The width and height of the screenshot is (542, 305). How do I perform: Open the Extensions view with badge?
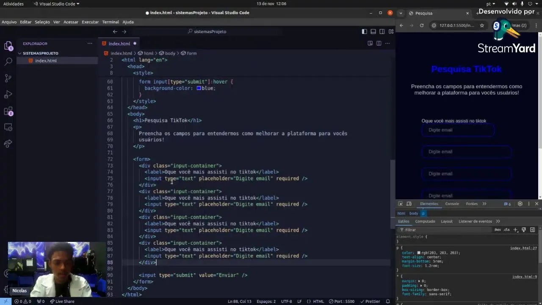pyautogui.click(x=8, y=111)
